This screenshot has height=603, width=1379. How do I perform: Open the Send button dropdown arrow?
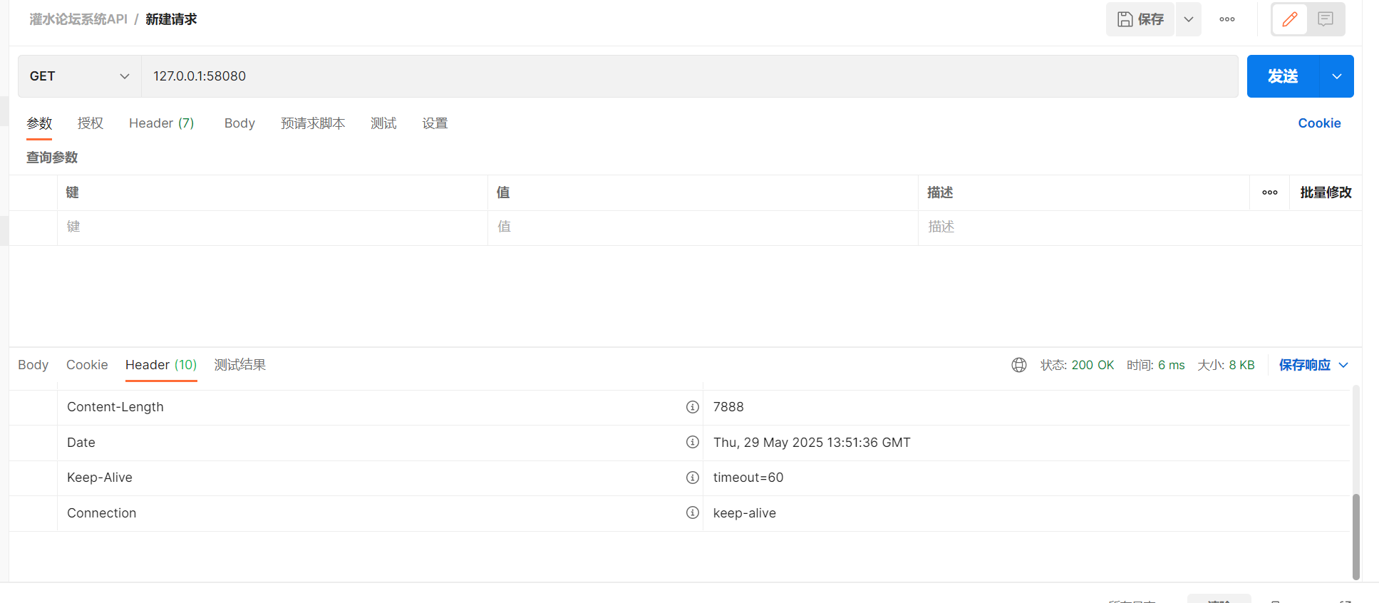point(1337,76)
